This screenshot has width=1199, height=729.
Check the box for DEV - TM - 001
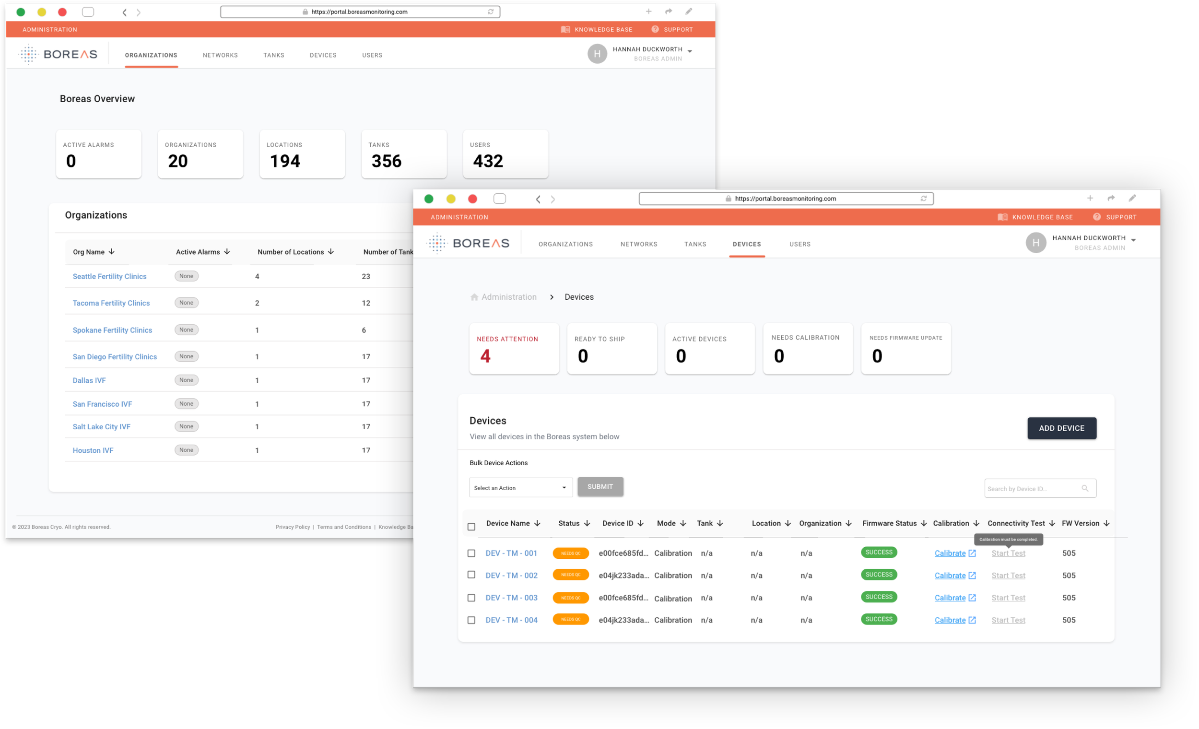click(x=471, y=553)
